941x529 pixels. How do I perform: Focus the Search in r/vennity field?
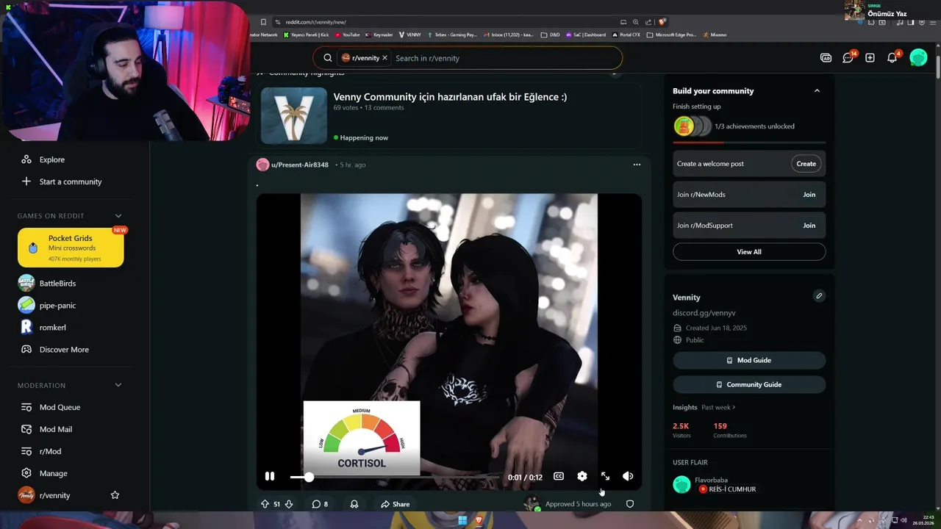pyautogui.click(x=504, y=58)
